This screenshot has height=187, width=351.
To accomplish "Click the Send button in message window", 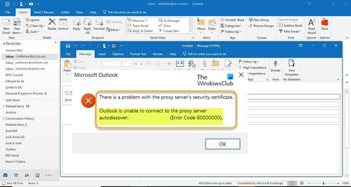I will click(68, 96).
